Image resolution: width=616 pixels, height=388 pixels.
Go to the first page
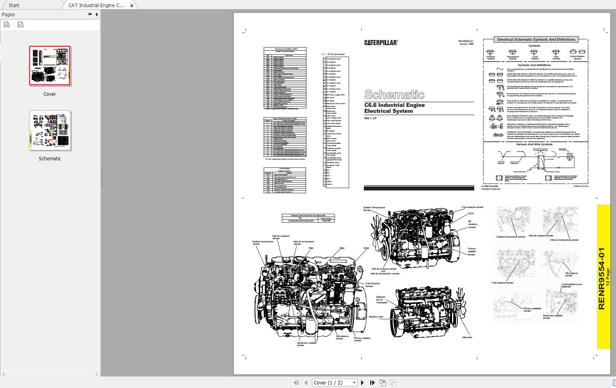pos(296,382)
